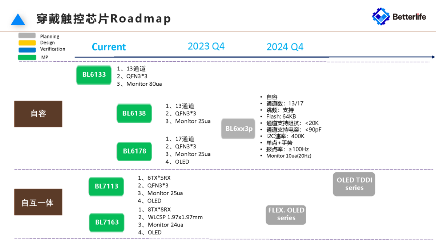The image size is (436, 245).
Task: Select the blue Verification legend swatch
Action: tap(27, 50)
